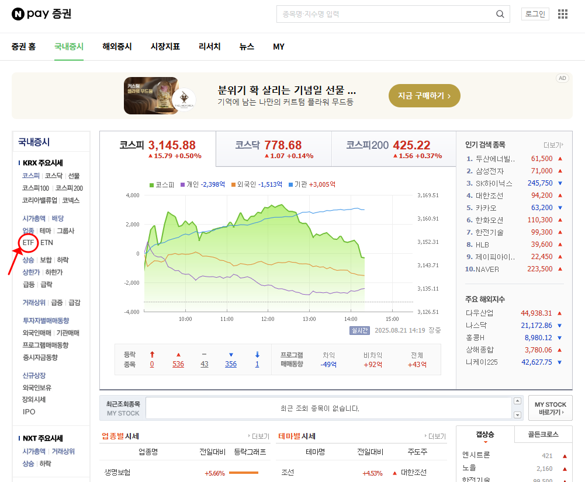The image size is (585, 482).
Task: Click the 보합 dash icon in 등락종목
Action: [203, 353]
